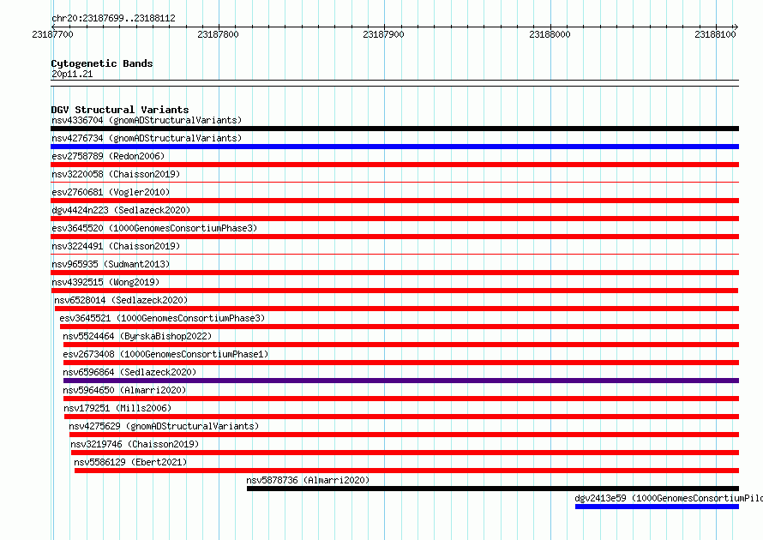Click the nsv5878736 (Almarri2020) label
The width and height of the screenshot is (763, 540).
click(308, 480)
